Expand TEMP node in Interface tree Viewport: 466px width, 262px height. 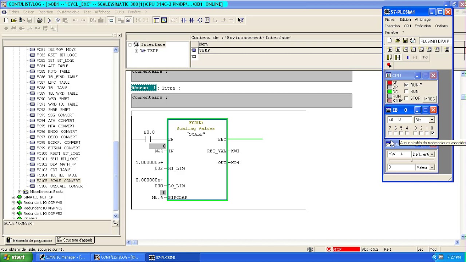click(x=136, y=51)
